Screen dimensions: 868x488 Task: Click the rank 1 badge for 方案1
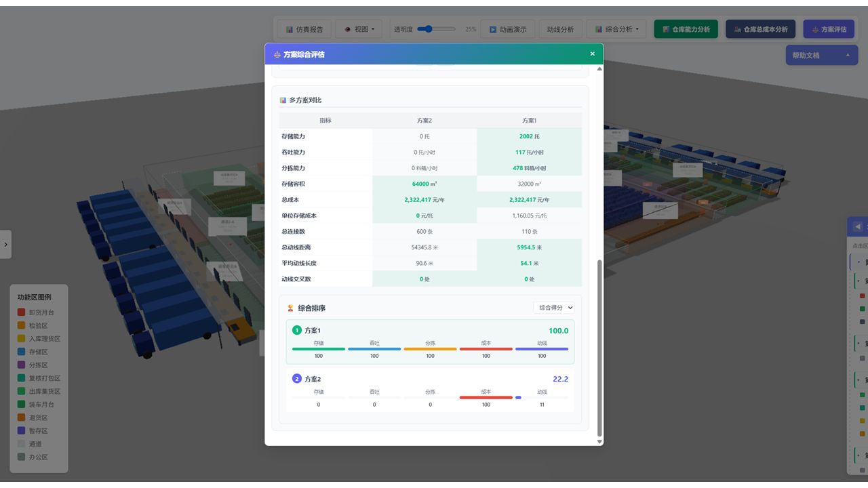(296, 330)
